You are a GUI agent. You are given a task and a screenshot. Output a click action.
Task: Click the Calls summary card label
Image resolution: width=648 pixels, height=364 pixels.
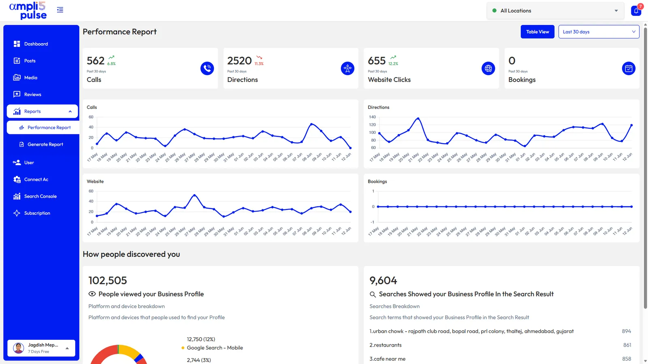point(94,80)
